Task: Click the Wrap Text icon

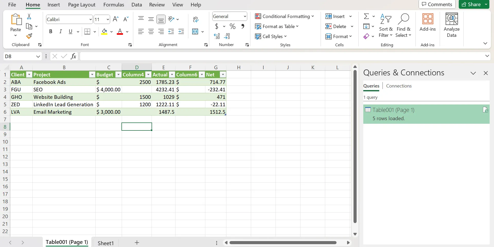Action: tap(196, 19)
